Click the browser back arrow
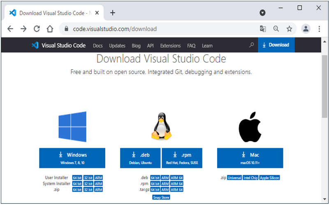Screen dimensions: 329x205 11,29
